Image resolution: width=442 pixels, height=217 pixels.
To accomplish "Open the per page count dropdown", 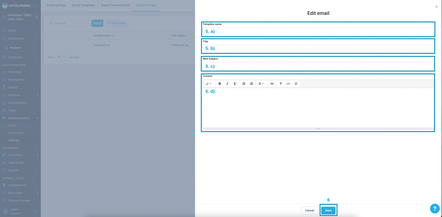I will click(x=61, y=57).
